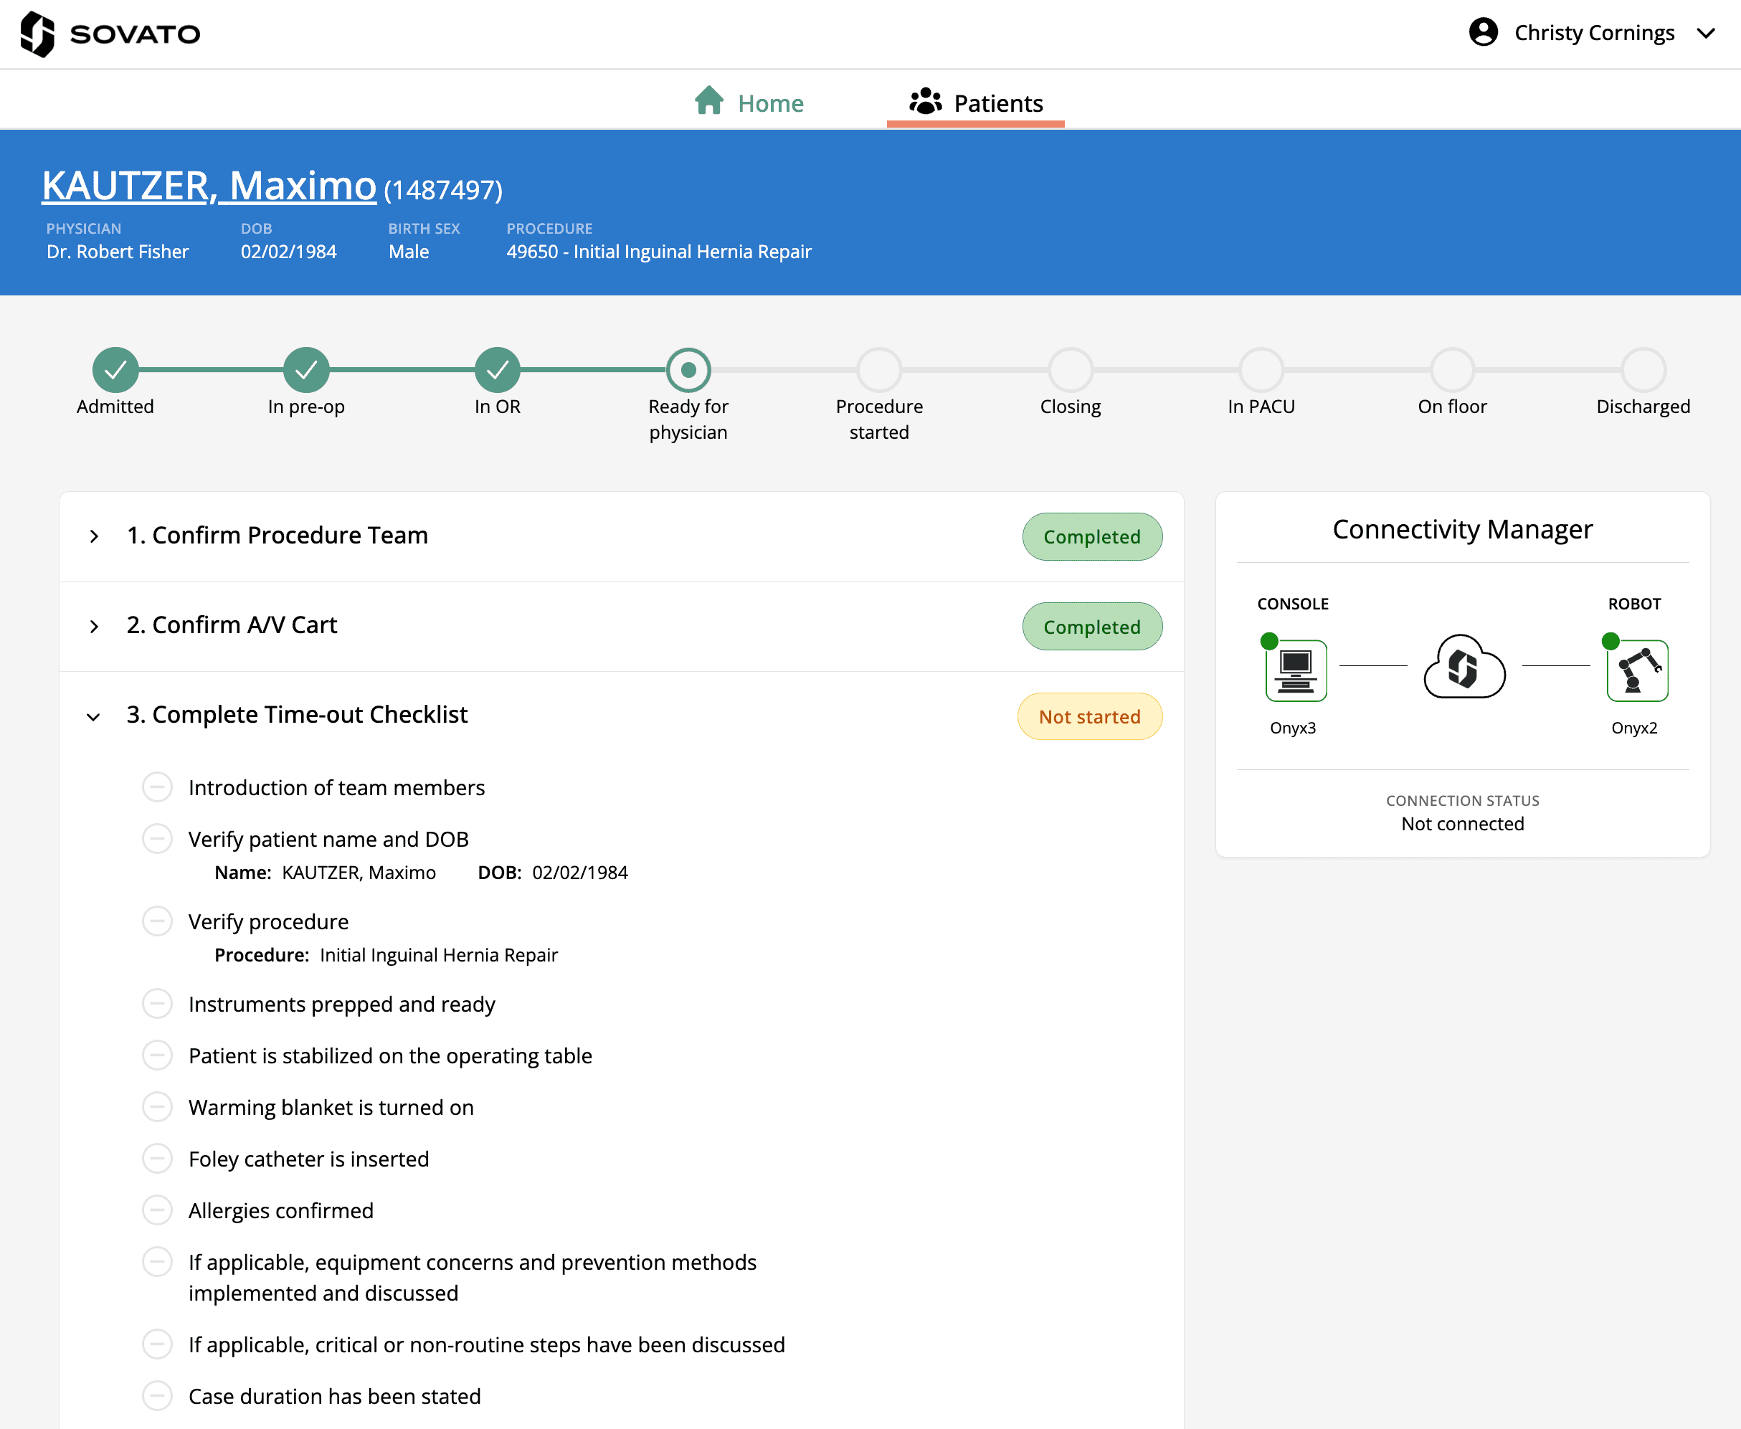Check Introduction of team members
Viewport: 1741px width, 1429px height.
(157, 787)
